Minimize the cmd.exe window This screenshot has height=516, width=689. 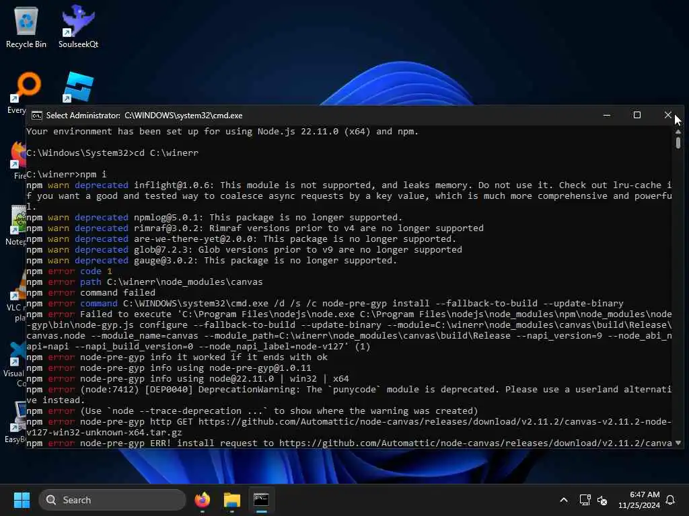[x=607, y=116]
